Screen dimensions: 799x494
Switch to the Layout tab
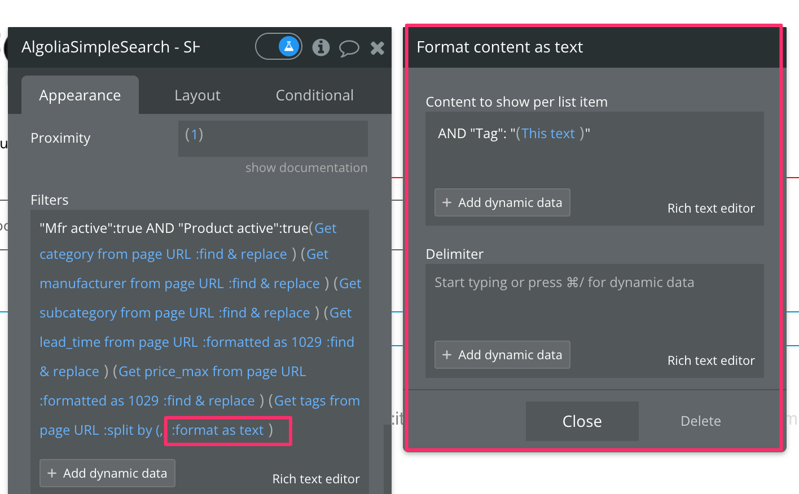click(197, 95)
